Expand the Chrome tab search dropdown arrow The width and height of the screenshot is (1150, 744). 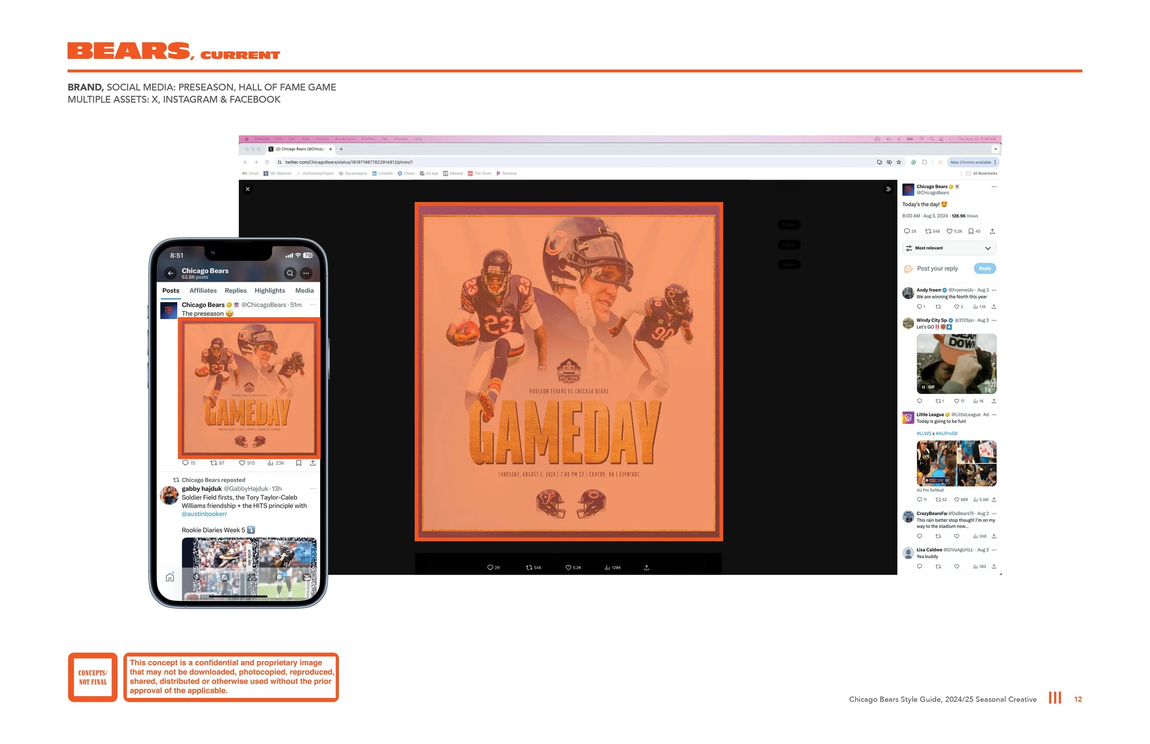(x=995, y=149)
